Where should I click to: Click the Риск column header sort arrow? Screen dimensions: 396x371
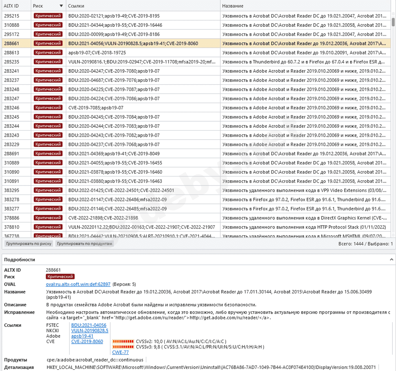(61, 6)
